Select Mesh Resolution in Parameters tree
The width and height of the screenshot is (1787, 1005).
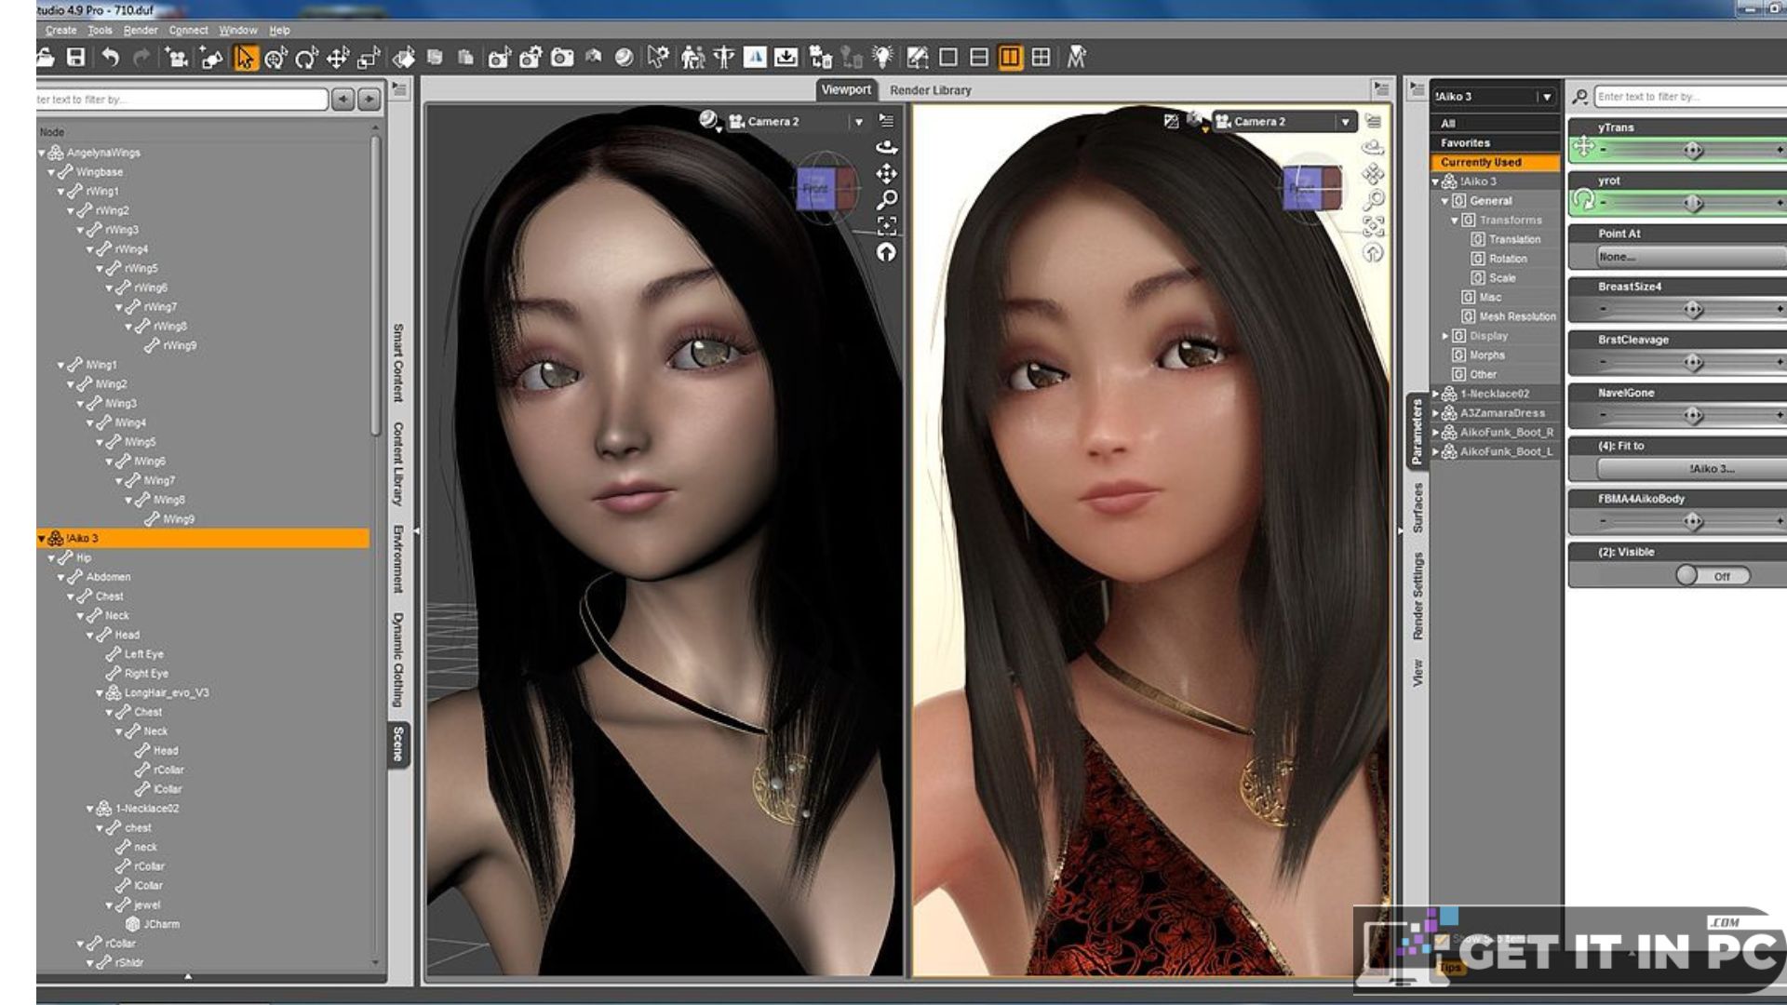1517,317
